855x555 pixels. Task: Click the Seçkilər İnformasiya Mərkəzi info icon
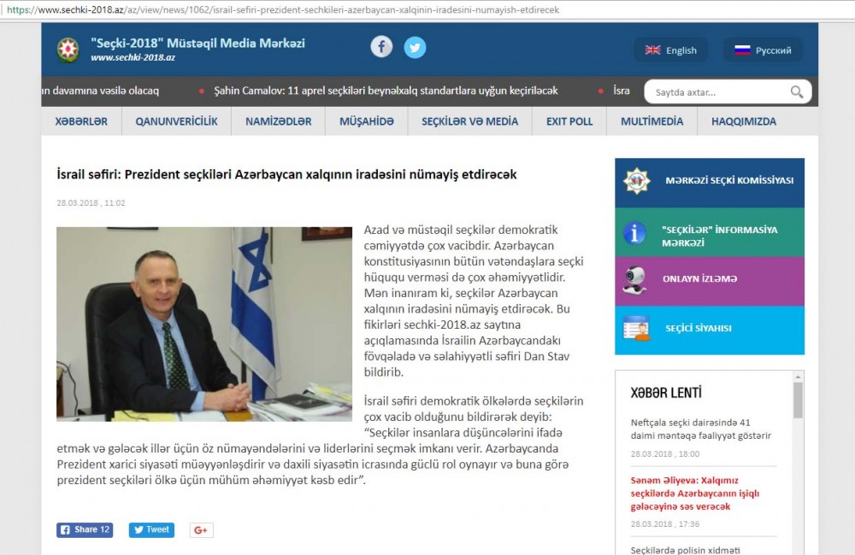tap(634, 233)
